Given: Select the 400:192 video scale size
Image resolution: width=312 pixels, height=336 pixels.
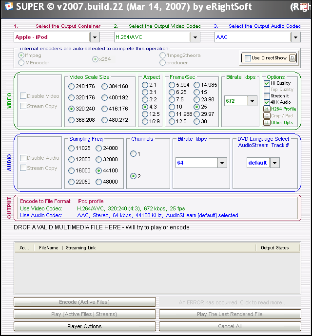Looking at the screenshot, I should pyautogui.click(x=104, y=98).
